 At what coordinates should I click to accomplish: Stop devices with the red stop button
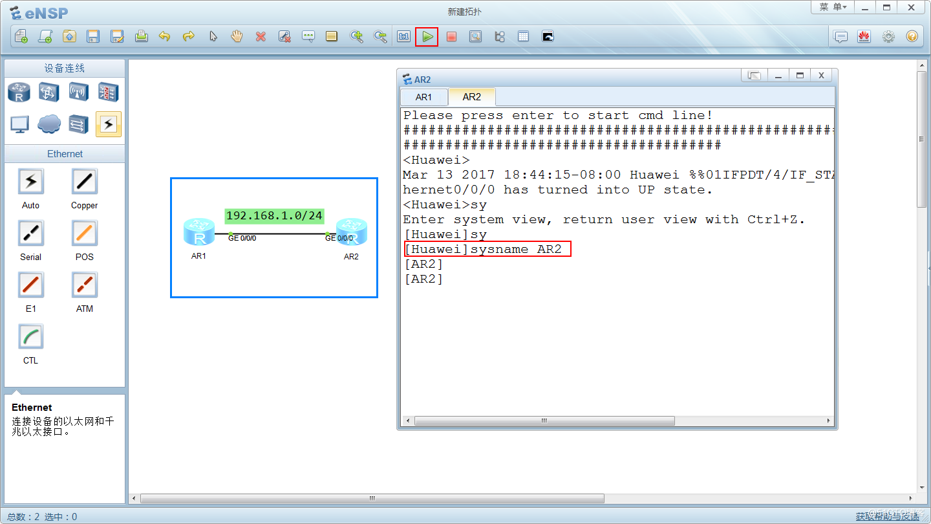click(451, 37)
